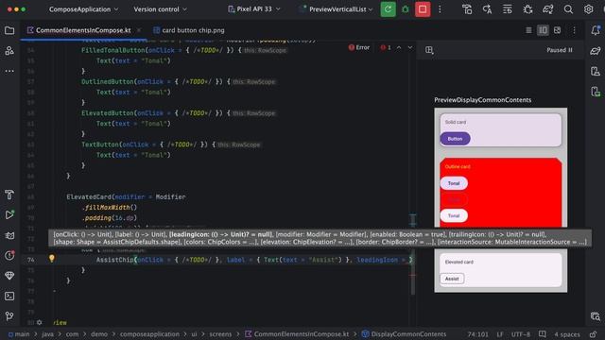Close the CommonElementsInCompose.kt tab
The height and width of the screenshot is (340, 605).
(139, 30)
